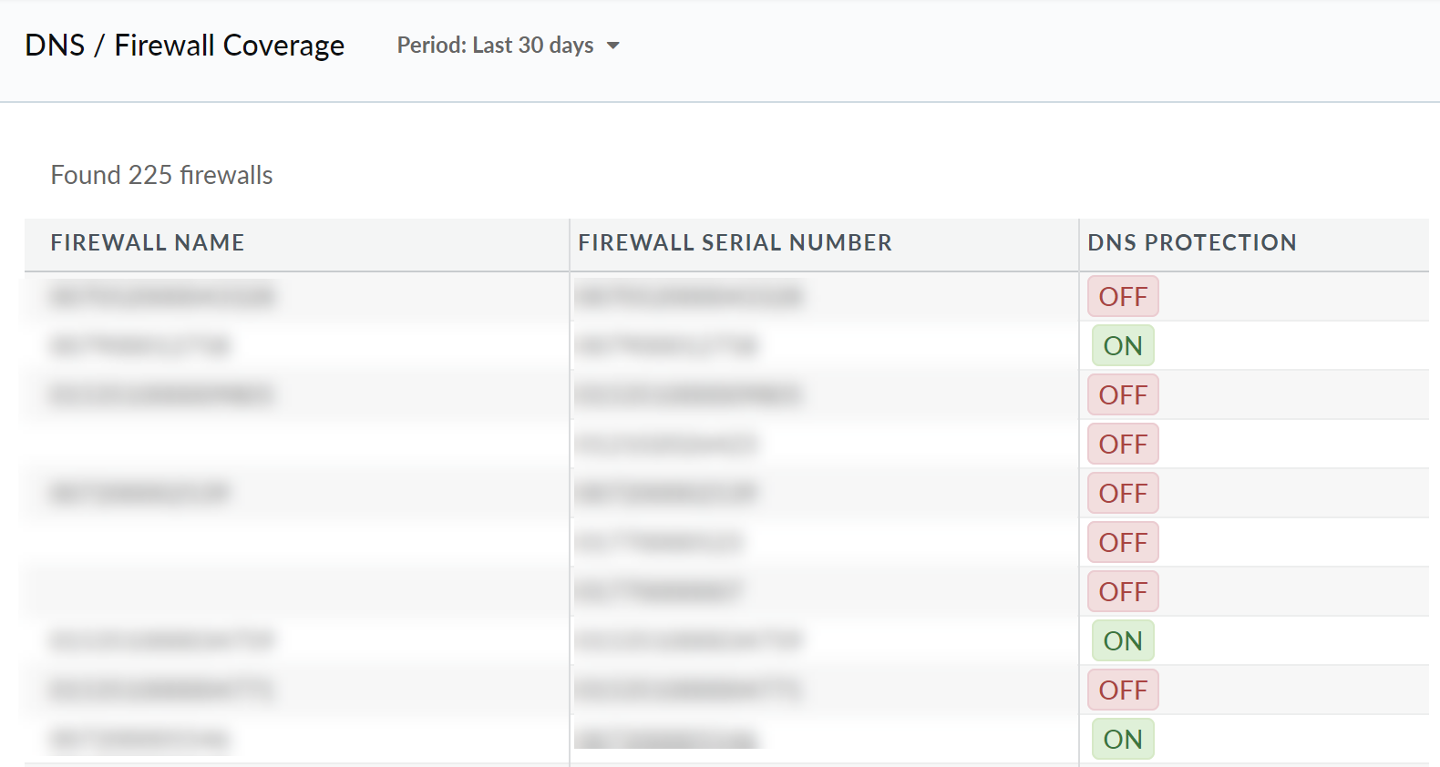Select the serial number in the second row
Viewport: 1440px width, 767px height.
click(x=667, y=346)
